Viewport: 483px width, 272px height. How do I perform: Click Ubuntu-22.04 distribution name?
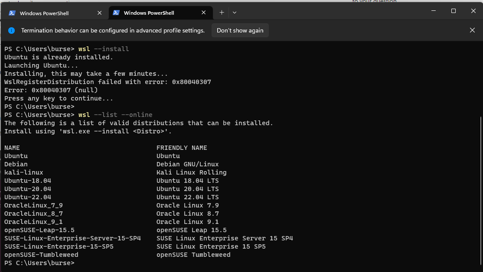pyautogui.click(x=28, y=197)
